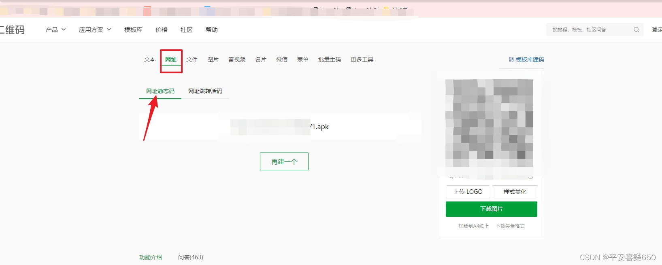Open the 价格 page
The width and height of the screenshot is (662, 265).
pos(162,30)
